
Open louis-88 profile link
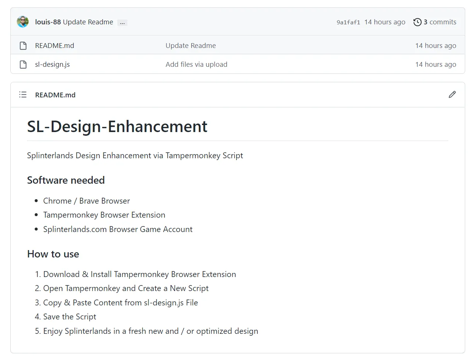tap(48, 22)
